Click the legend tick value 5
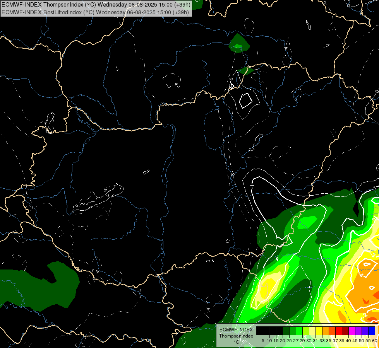Viewport: 379px width, 348px height. click(263, 341)
